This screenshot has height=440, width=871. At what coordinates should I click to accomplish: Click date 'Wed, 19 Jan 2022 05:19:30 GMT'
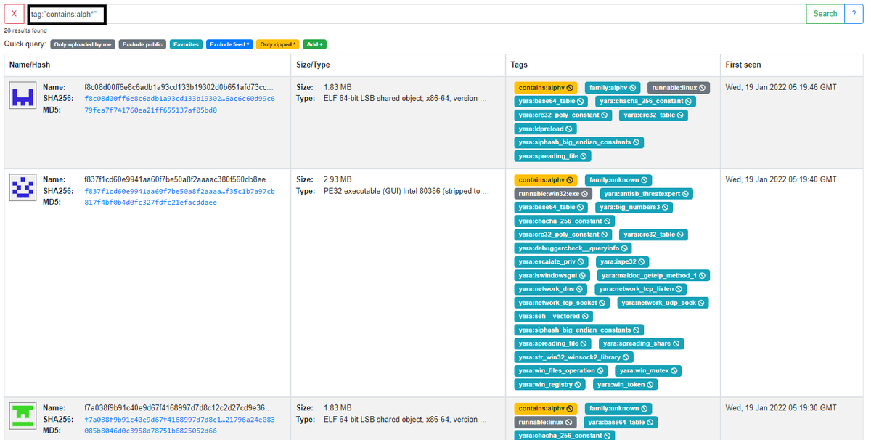(x=781, y=408)
